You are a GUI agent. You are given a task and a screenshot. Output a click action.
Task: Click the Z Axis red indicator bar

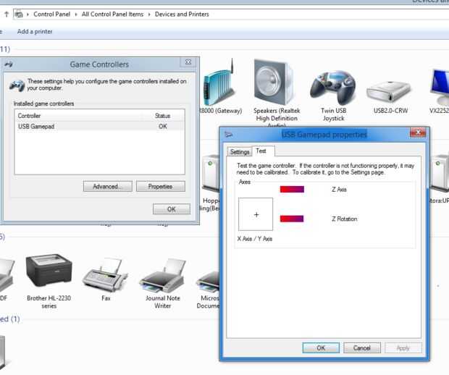pos(292,189)
